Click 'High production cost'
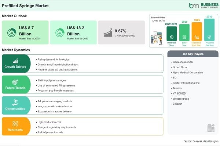This screenshot has width=220, height=146. pyautogui.click(x=49, y=122)
